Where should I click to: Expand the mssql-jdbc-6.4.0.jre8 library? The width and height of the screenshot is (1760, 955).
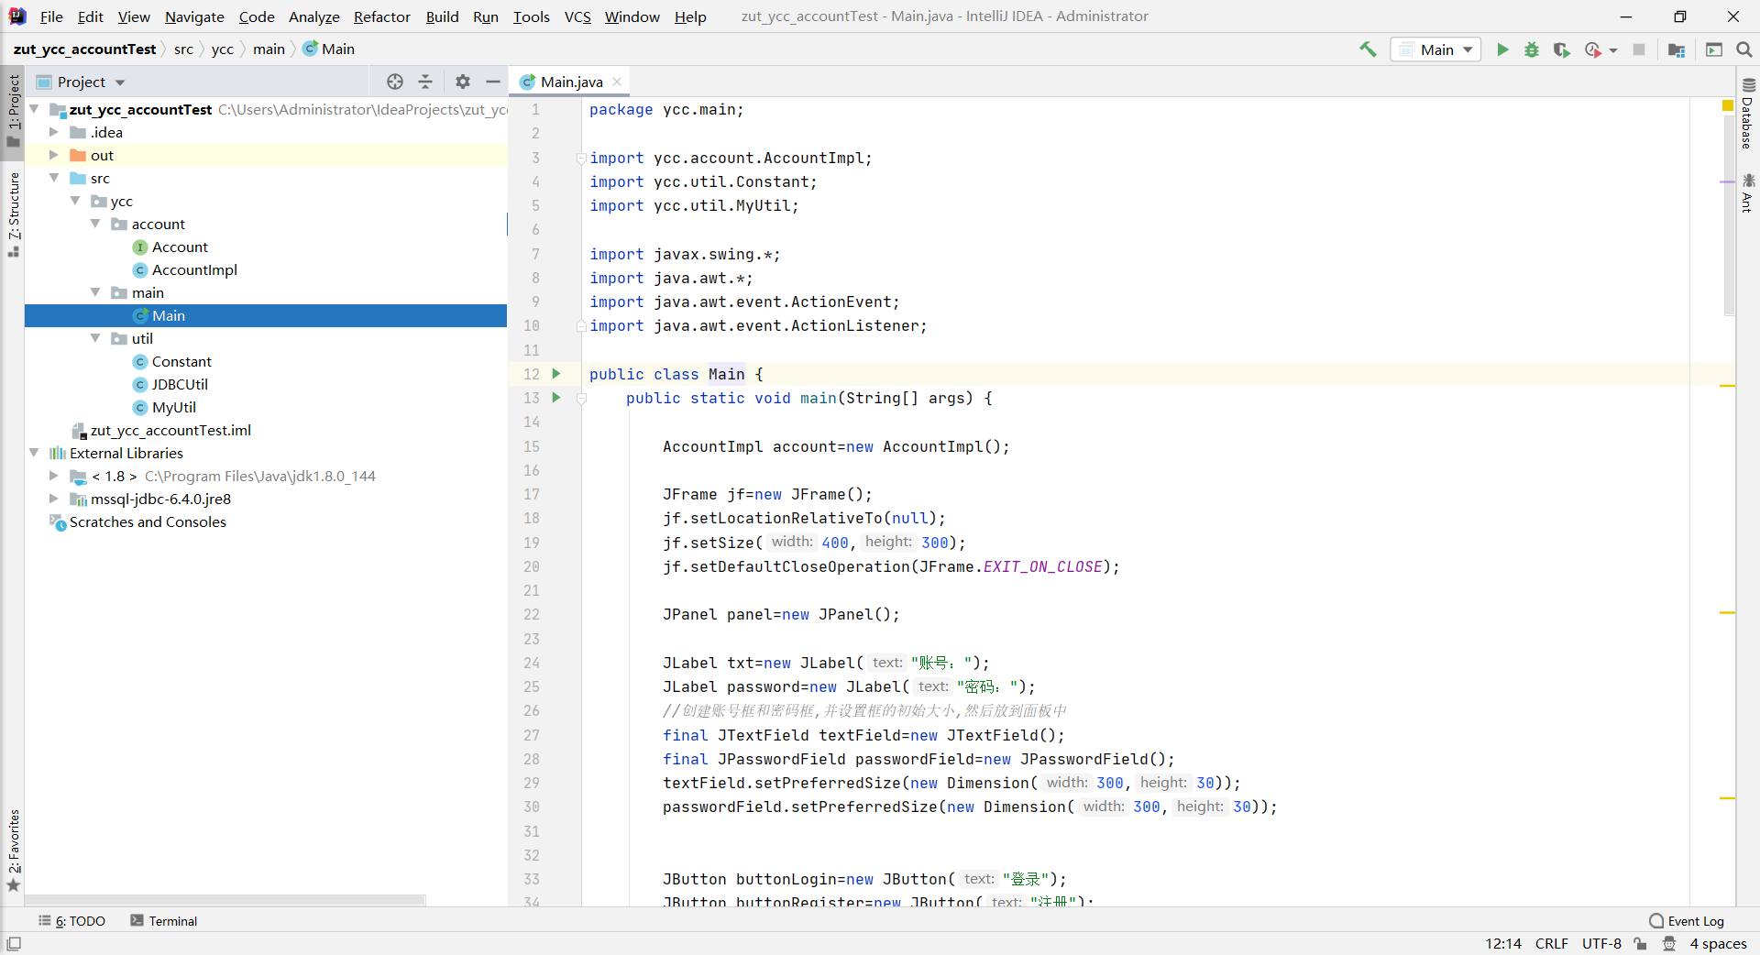point(53,499)
